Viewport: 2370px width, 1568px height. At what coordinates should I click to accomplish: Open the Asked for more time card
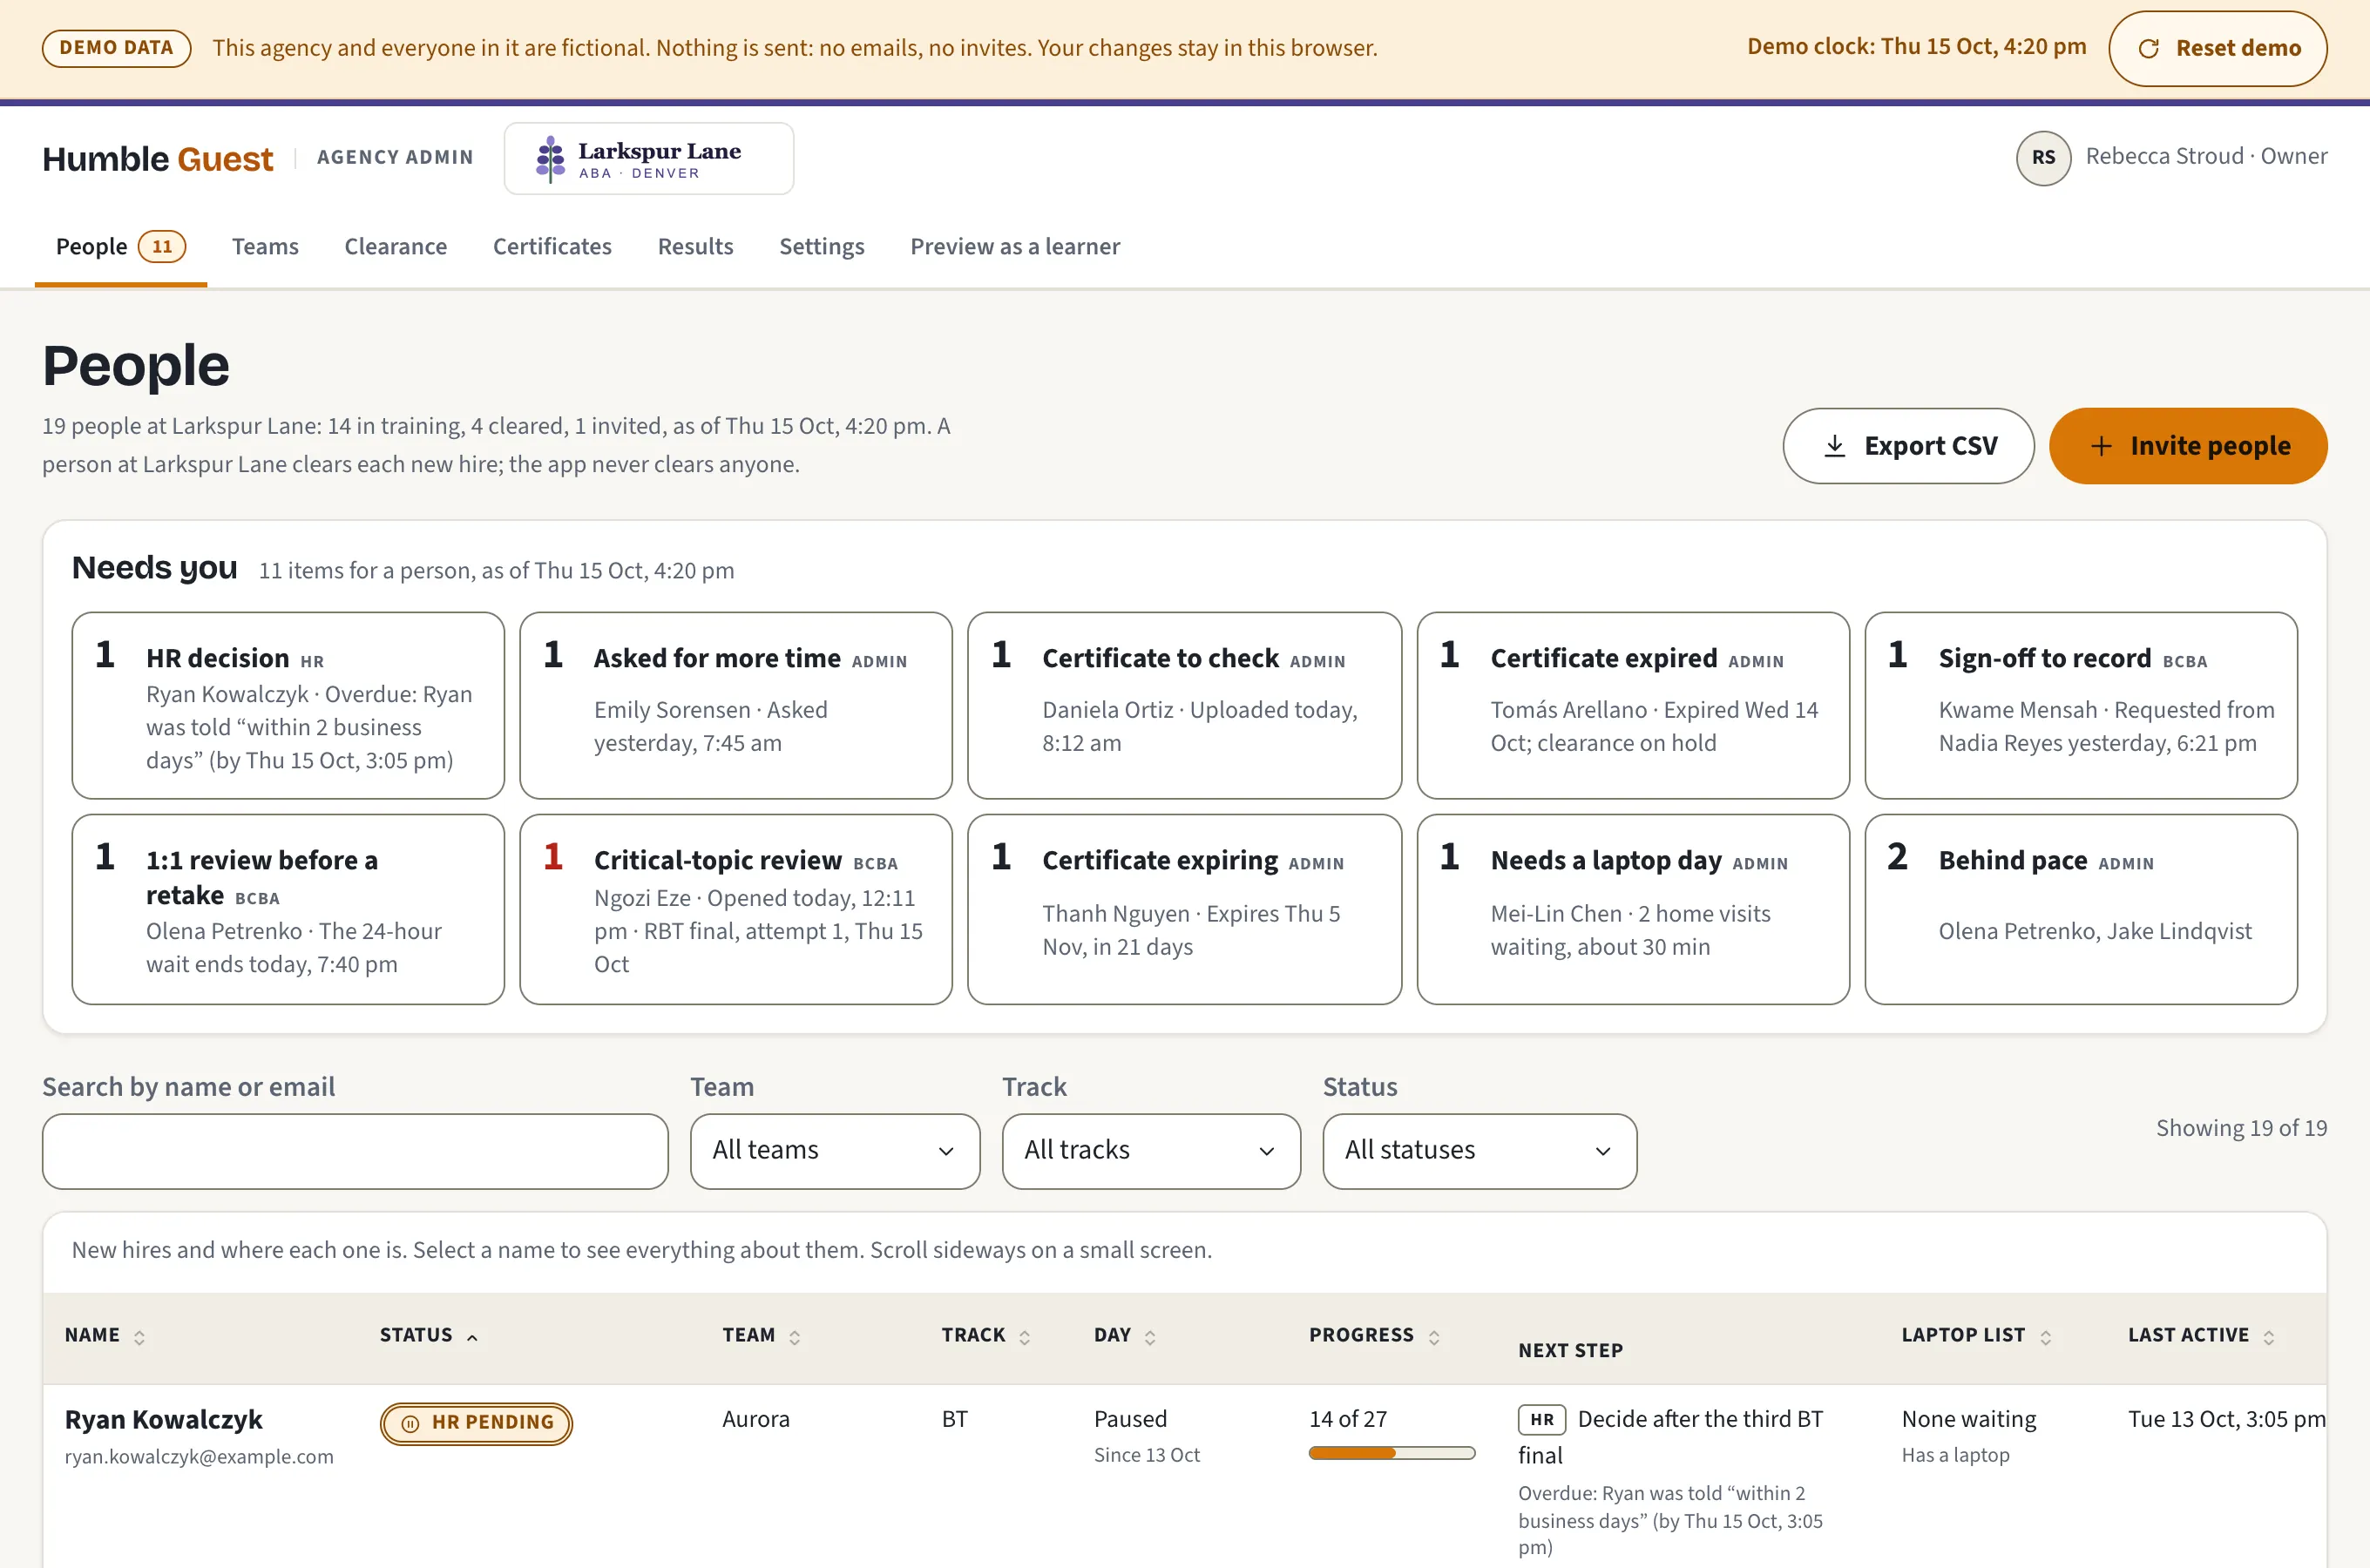pyautogui.click(x=736, y=705)
